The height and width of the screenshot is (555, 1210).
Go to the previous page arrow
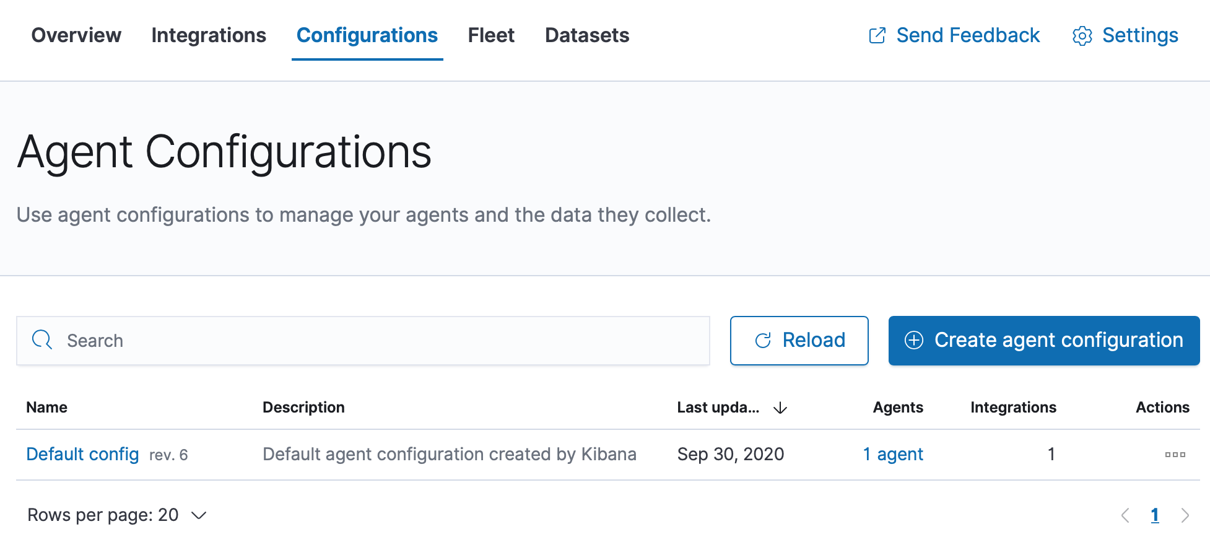(x=1125, y=515)
